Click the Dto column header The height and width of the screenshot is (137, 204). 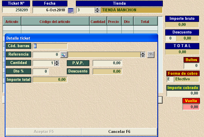point(127,22)
